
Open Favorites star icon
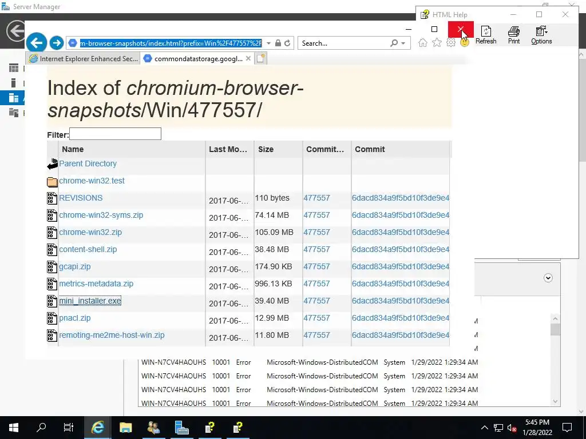tap(437, 43)
